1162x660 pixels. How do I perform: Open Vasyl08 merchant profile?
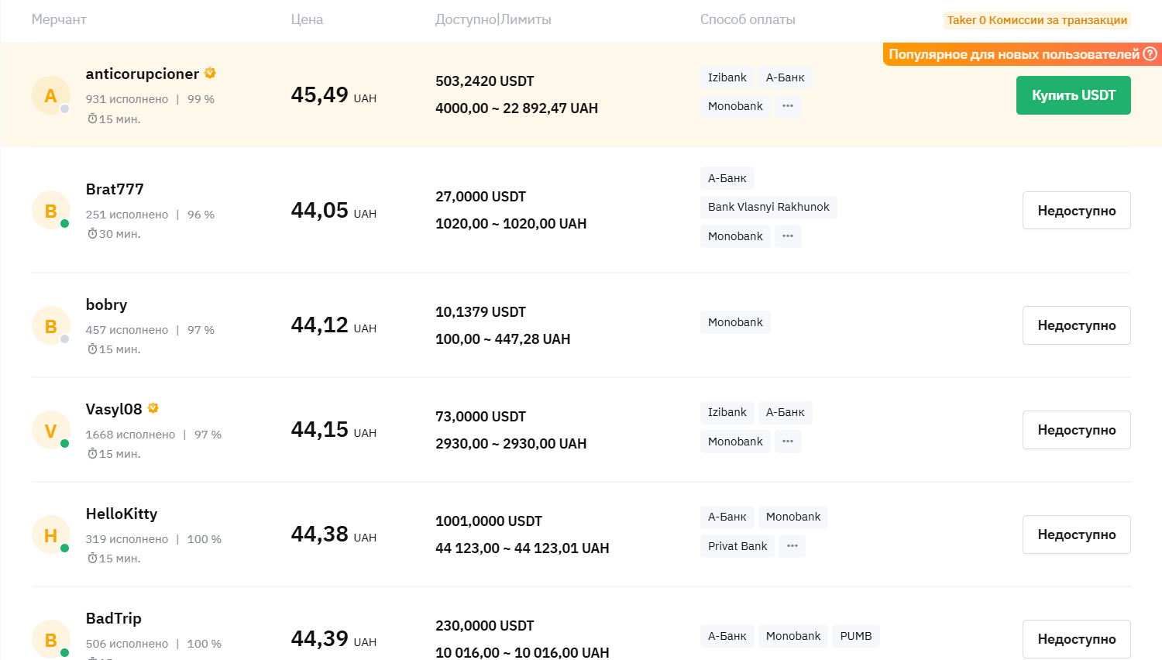[x=114, y=409]
